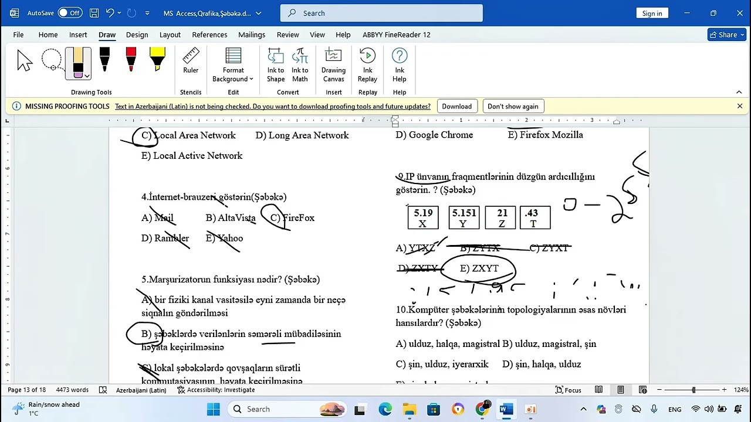Expand the Eraser options arrow

[87, 76]
